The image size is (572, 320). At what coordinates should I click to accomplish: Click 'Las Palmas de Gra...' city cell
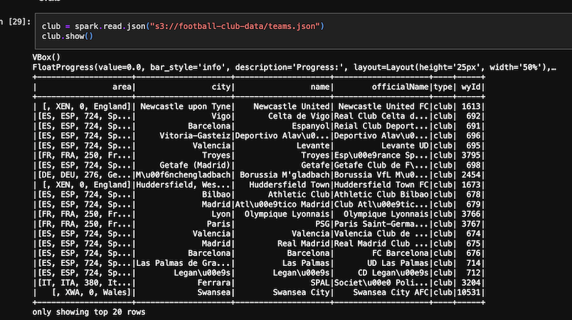[183, 263]
